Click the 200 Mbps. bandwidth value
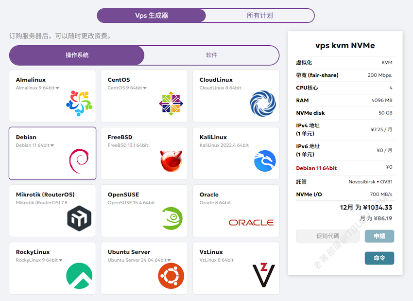 [x=380, y=75]
